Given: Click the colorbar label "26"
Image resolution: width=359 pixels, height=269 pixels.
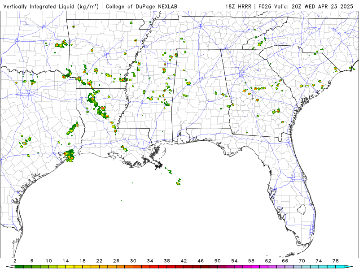Looking at the screenshot, I should tap(116, 261).
